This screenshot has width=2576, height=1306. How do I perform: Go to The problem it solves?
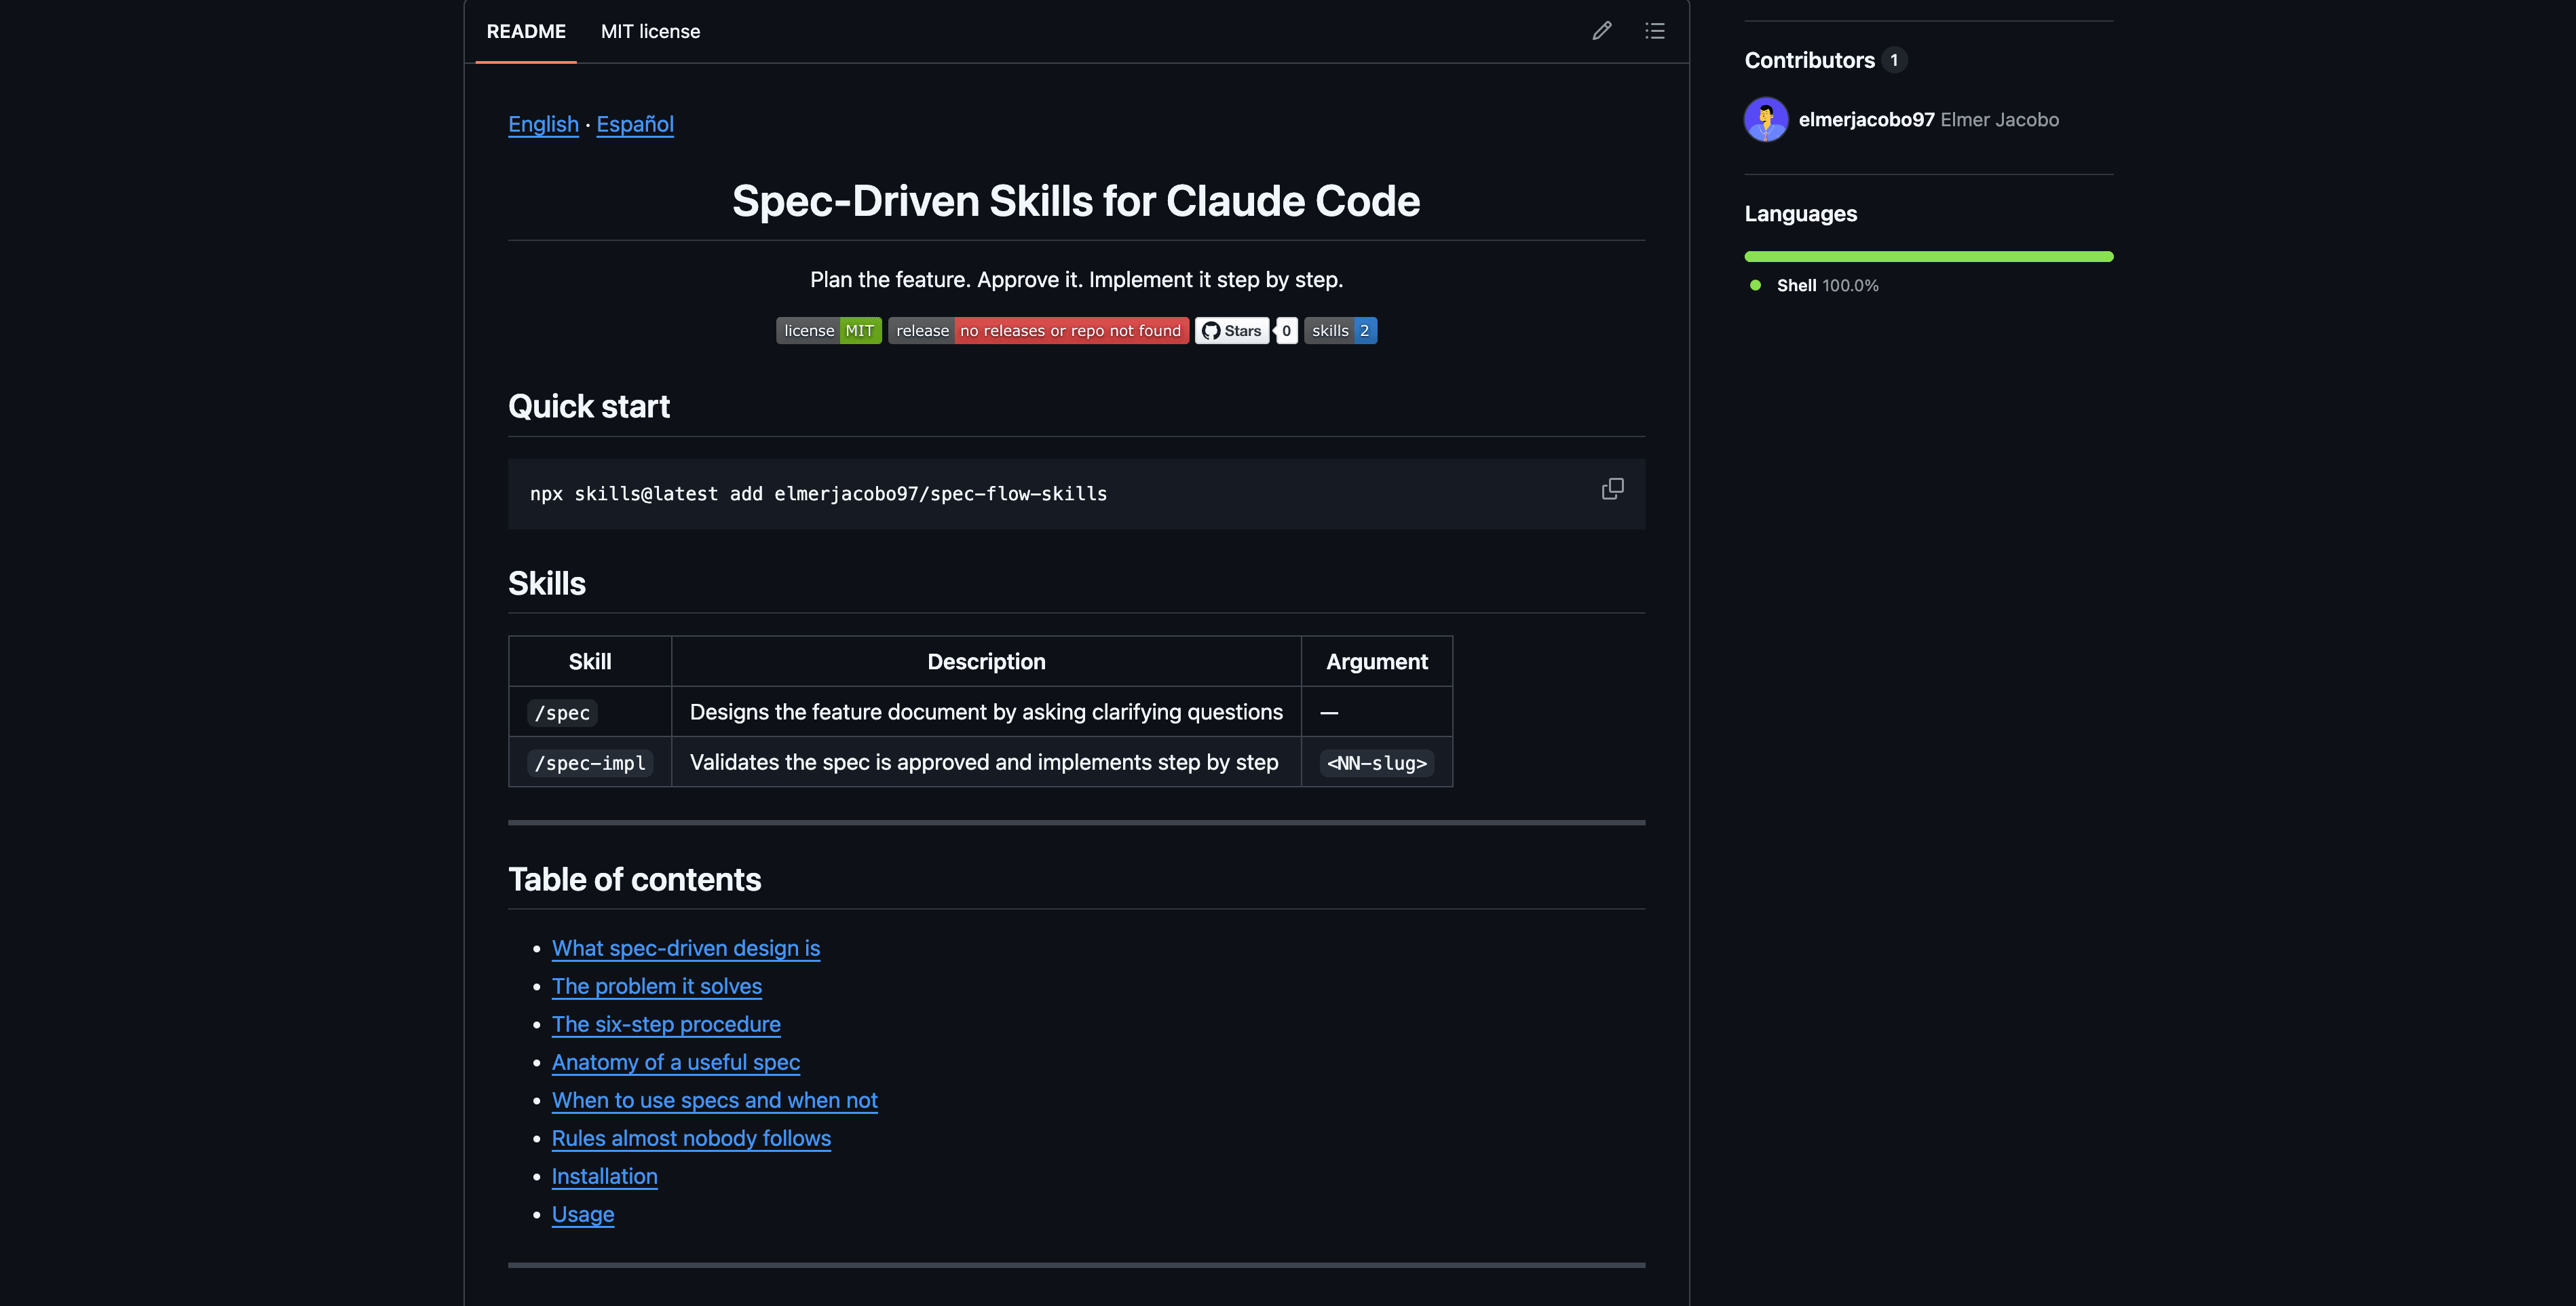pyautogui.click(x=657, y=986)
